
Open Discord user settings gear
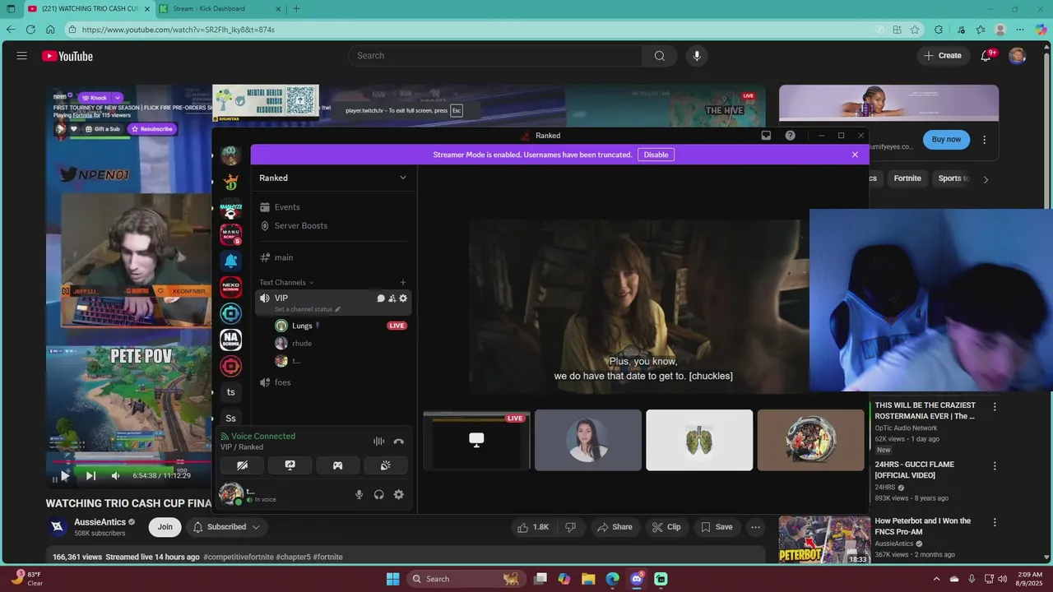(399, 494)
